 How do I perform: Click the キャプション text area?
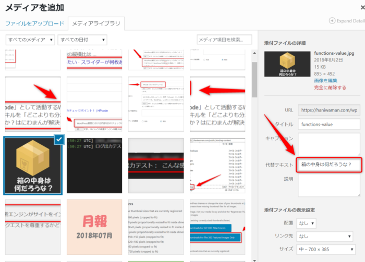coord(328,144)
